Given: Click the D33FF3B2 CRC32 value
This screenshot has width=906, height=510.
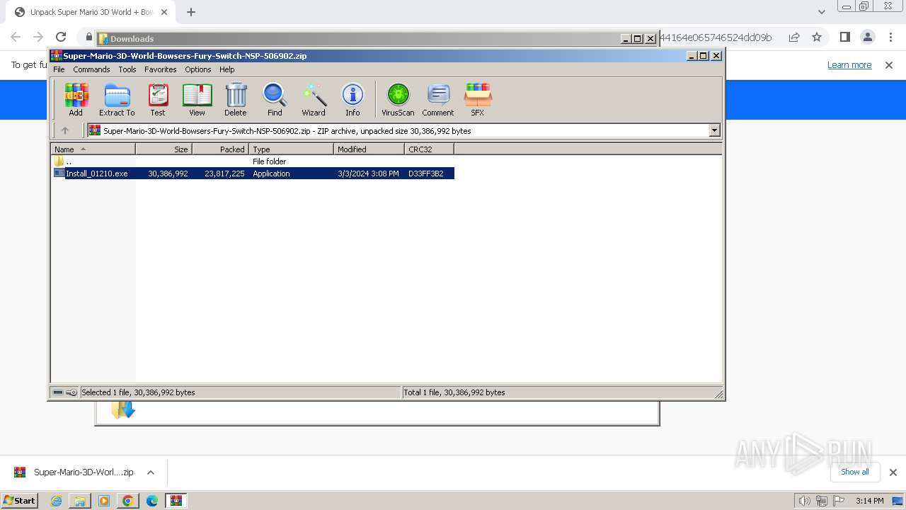Looking at the screenshot, I should tap(426, 174).
